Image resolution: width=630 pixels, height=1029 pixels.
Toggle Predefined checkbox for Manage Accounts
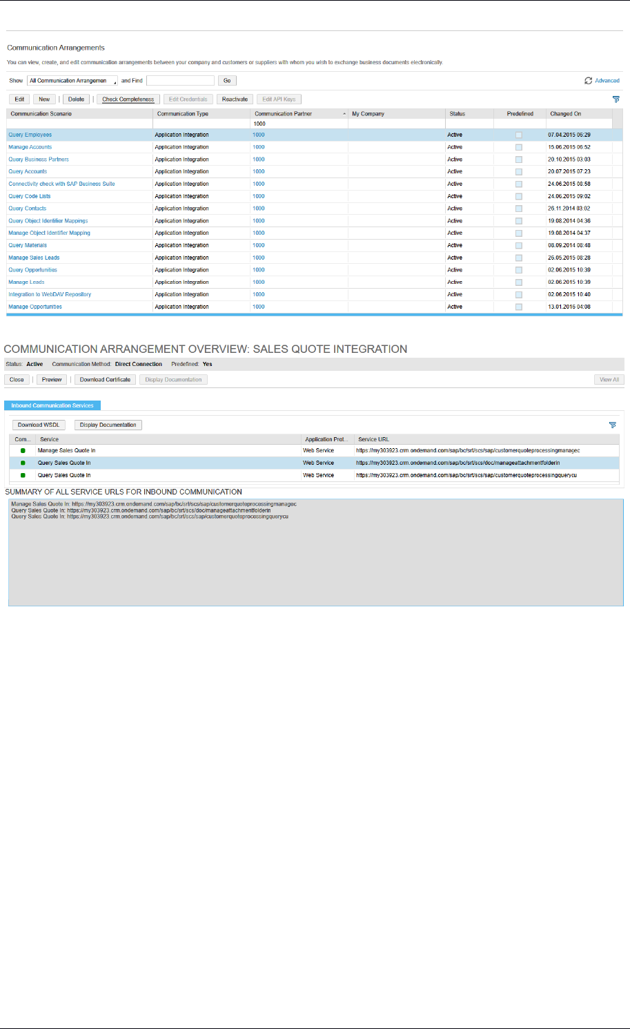(519, 147)
